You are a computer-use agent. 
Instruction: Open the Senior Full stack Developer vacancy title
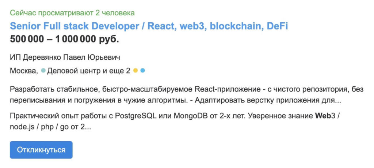[149, 26]
